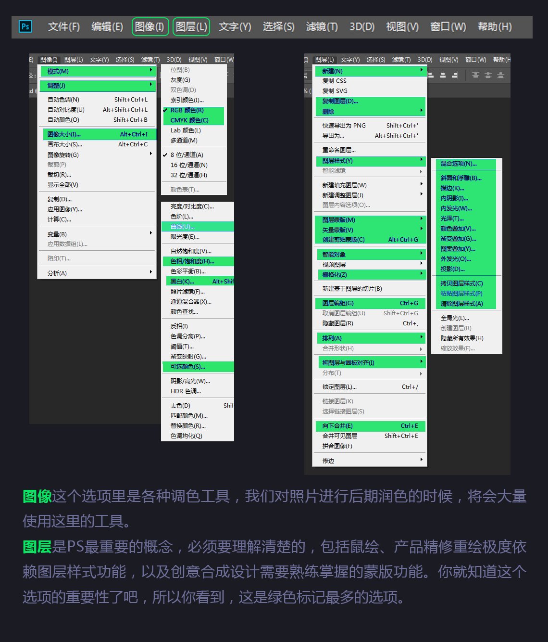Click the distribute bottom edges icon

click(500, 75)
